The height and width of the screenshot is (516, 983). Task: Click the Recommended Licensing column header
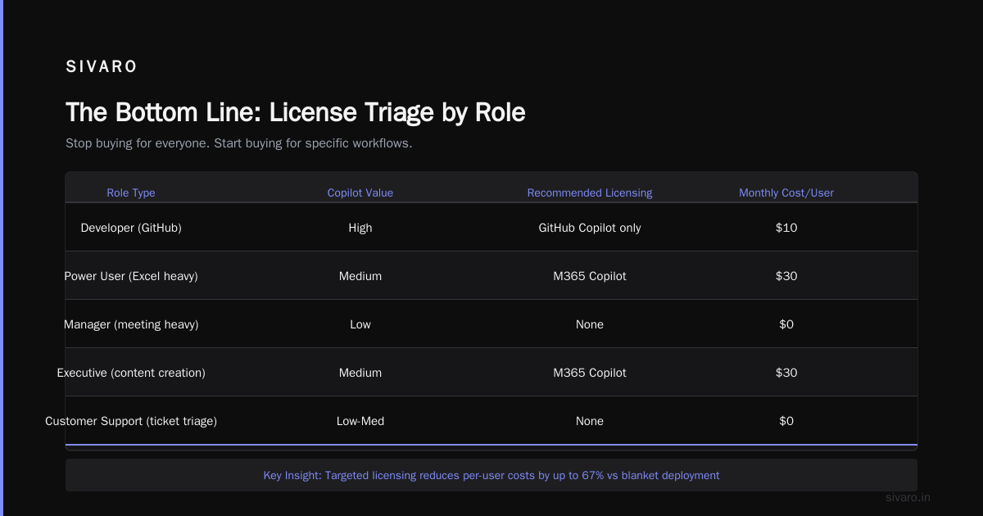point(590,193)
